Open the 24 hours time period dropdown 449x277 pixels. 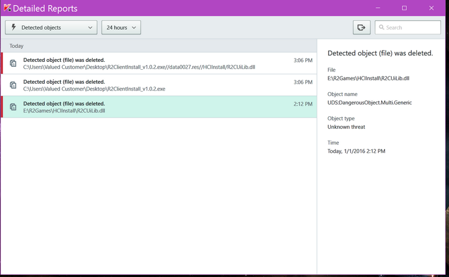point(121,28)
